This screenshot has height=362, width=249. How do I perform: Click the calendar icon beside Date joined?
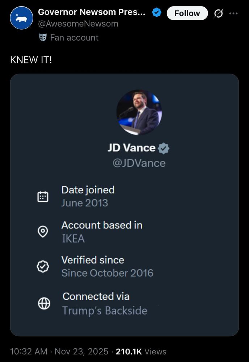43,197
